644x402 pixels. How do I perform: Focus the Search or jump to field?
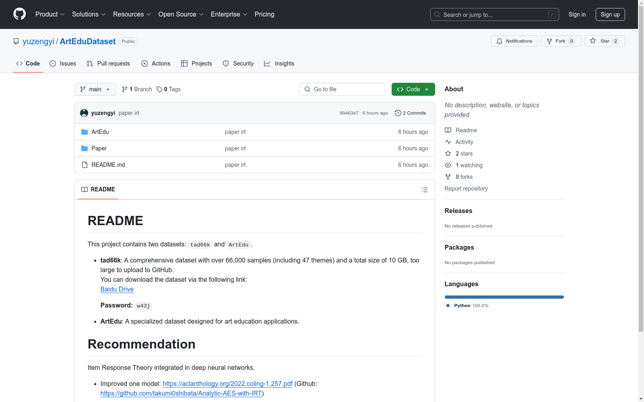pyautogui.click(x=495, y=14)
